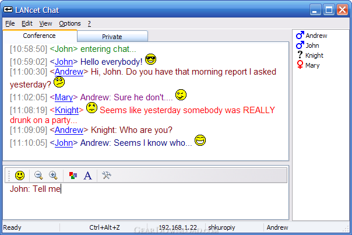The width and height of the screenshot is (352, 235).
Task: Open the smiley emoticon picker in toolbar
Action: 20,176
